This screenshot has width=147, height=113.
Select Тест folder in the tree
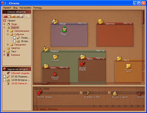(14, 51)
